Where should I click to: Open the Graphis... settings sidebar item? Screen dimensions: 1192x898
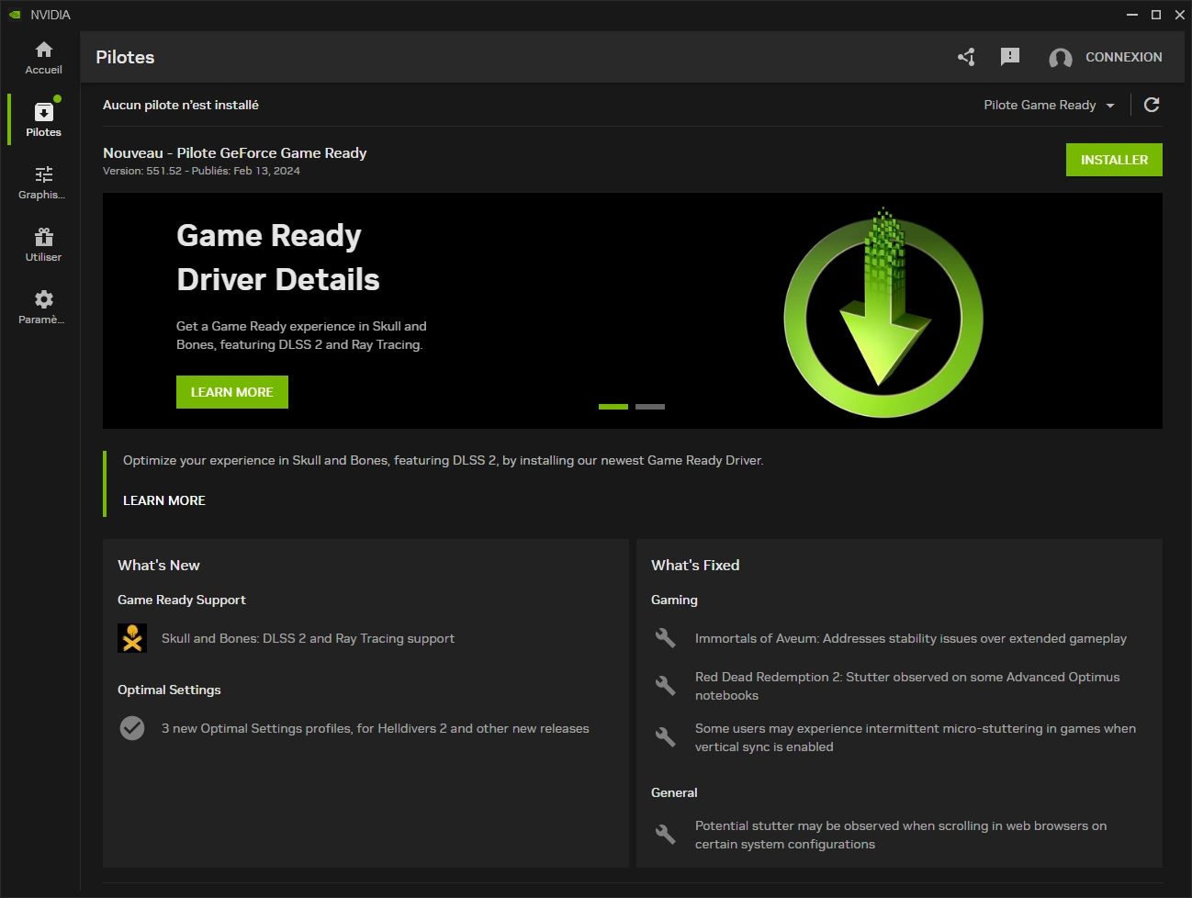click(43, 183)
